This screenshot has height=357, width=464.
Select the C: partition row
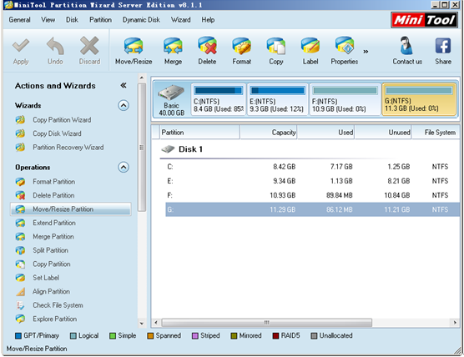click(x=312, y=167)
